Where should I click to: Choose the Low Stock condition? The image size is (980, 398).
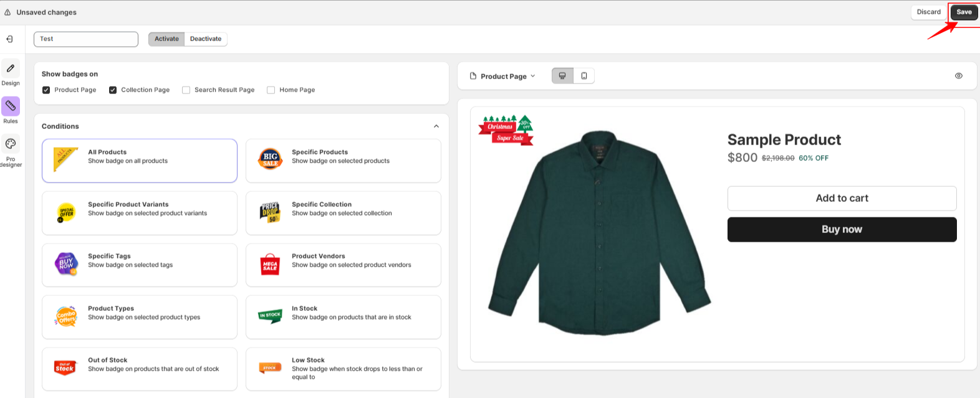pyautogui.click(x=343, y=369)
